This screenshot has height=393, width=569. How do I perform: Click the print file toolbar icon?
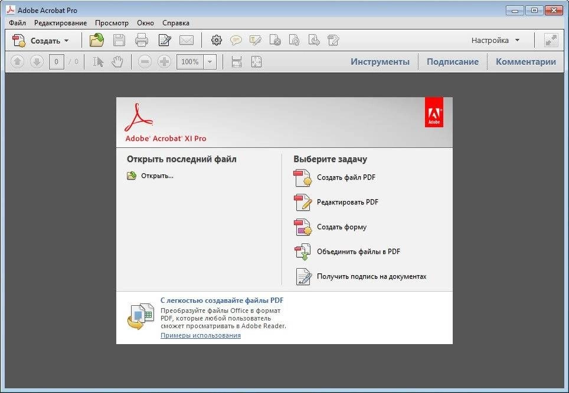(142, 40)
